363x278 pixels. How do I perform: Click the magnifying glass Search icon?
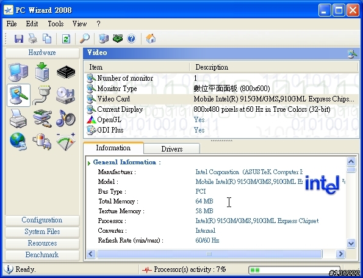tap(85, 38)
